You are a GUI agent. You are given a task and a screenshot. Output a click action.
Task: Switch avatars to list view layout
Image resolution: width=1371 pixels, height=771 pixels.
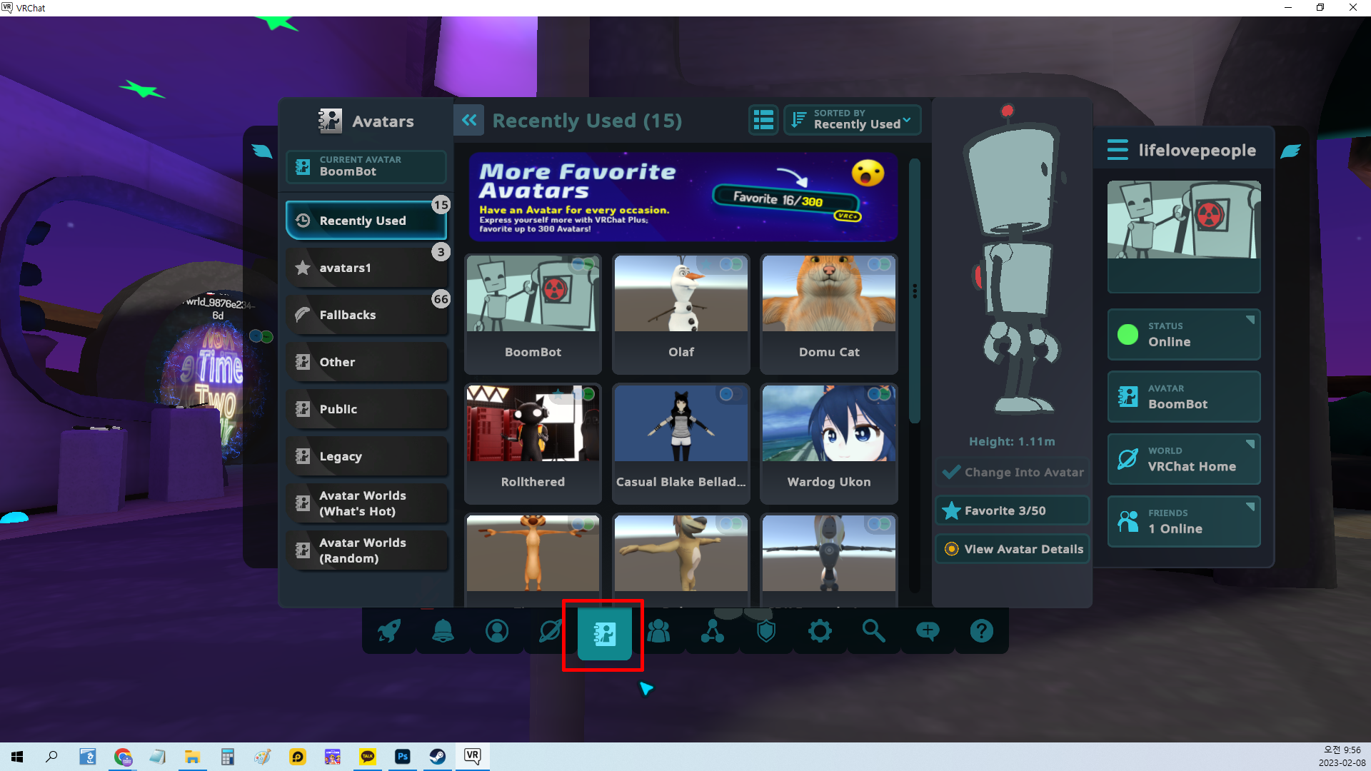pos(763,120)
